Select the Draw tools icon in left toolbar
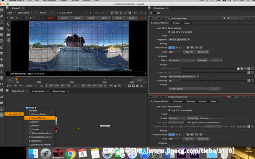255x159 pixels. click(x=2, y=16)
